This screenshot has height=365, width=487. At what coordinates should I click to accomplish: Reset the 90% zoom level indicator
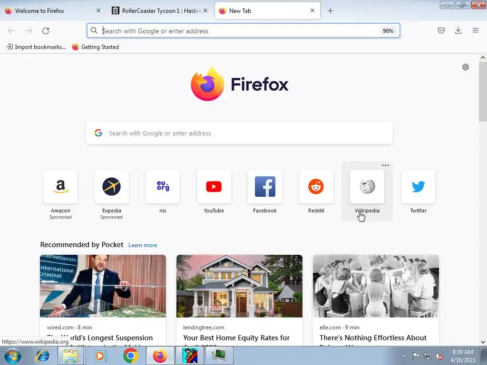[388, 31]
